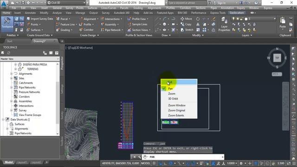Viewport: 297px width, 167px height.
Task: Expand Create Ground Data panel
Action: click(x=39, y=35)
